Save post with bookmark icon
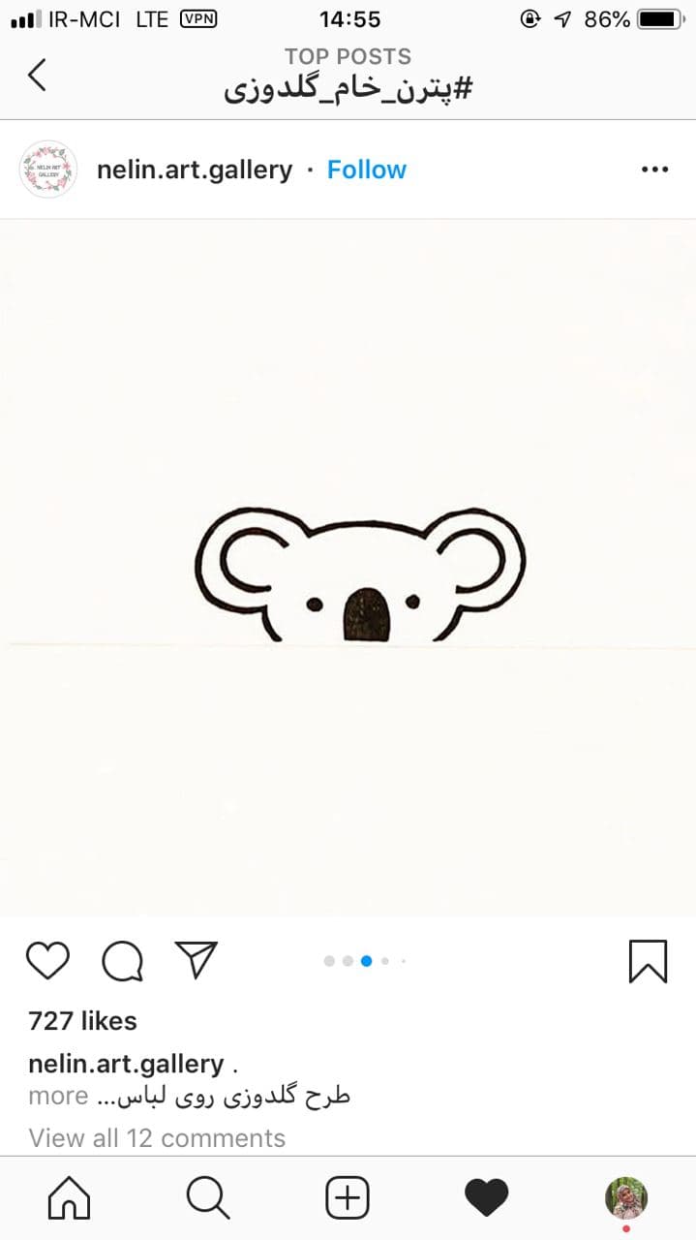 click(x=648, y=961)
